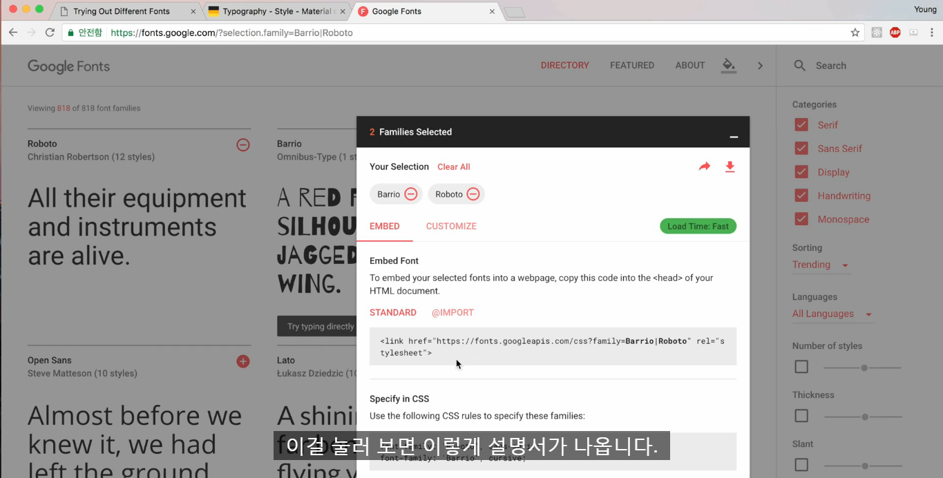Click the Google Fonts logo
The width and height of the screenshot is (943, 478).
coord(68,66)
